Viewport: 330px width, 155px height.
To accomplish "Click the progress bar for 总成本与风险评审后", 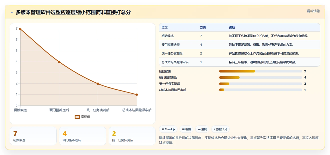I will tap(260, 90).
